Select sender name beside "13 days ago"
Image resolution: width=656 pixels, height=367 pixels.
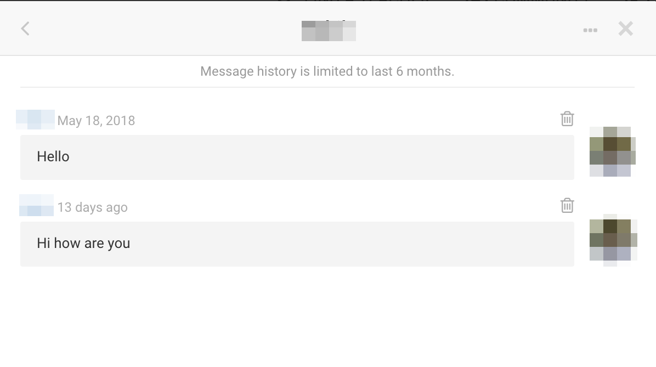click(36, 205)
